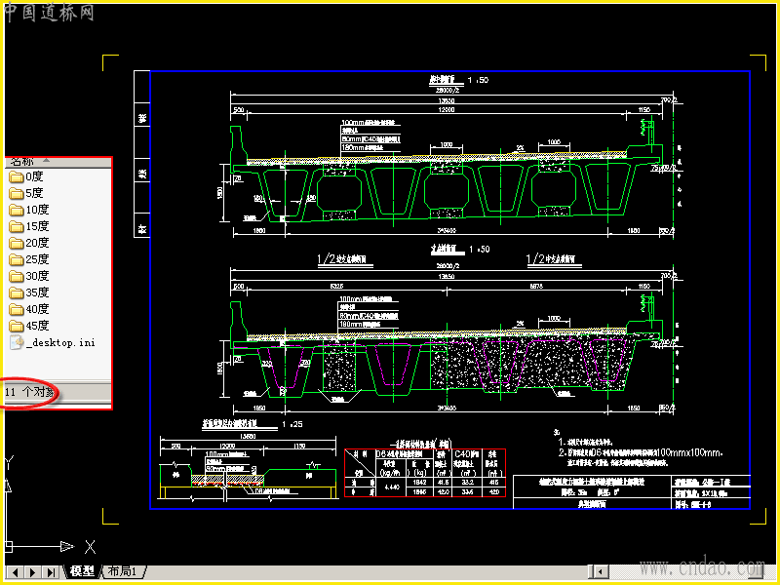Click the red-bordered material quantity table
This screenshot has height=585, width=780.
[425, 473]
